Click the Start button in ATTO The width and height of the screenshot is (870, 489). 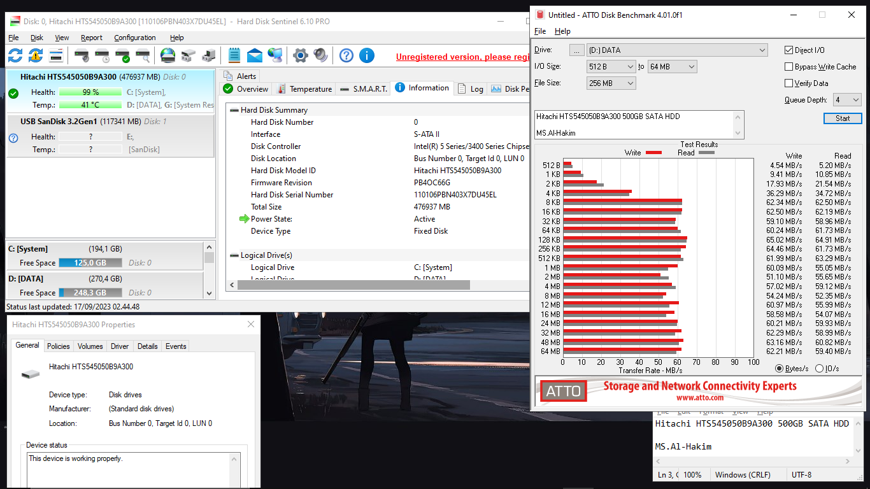tap(843, 118)
